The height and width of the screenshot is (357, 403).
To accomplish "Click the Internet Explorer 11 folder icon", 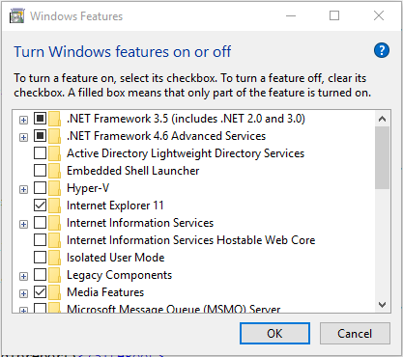I will pyautogui.click(x=55, y=206).
